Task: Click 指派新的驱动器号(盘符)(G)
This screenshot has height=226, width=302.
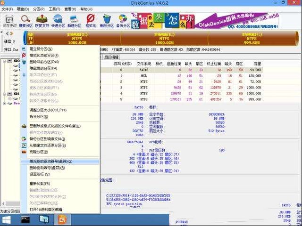Action: coord(60,161)
